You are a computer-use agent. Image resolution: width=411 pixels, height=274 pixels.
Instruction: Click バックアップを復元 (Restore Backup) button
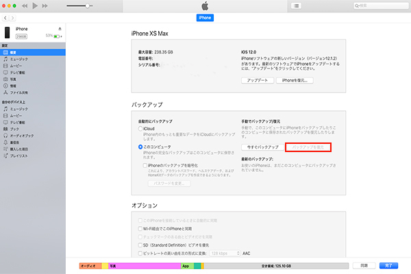(308, 147)
